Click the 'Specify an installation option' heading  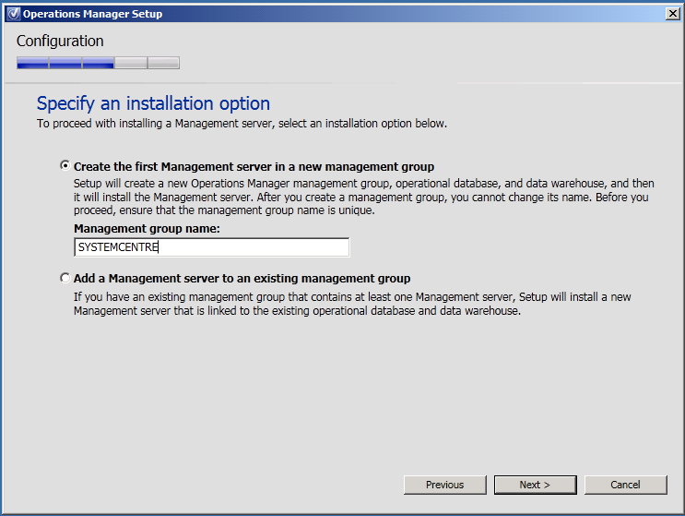click(x=153, y=103)
